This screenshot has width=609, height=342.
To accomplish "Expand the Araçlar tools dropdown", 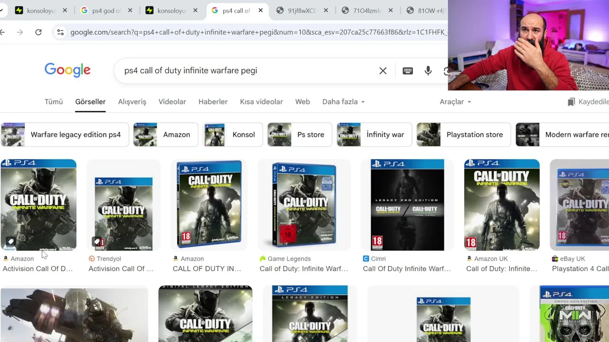I will (455, 102).
